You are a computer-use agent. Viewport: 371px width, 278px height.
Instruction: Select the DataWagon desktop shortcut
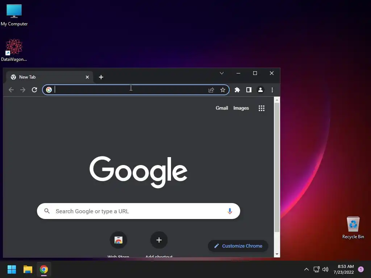pos(14,50)
